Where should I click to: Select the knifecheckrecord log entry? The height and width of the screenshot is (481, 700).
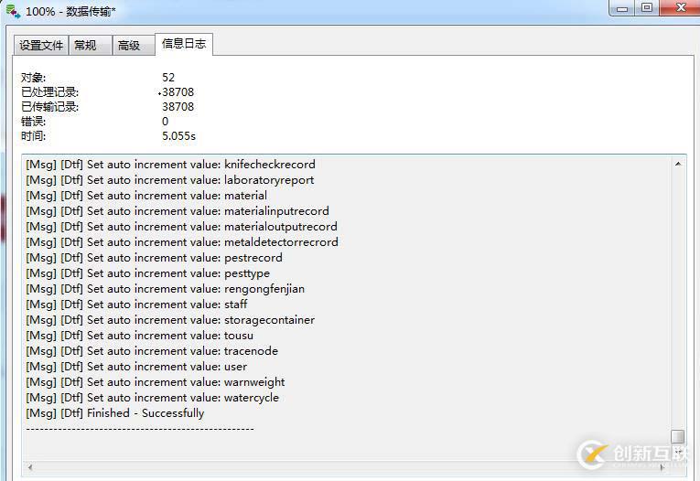[x=170, y=165]
